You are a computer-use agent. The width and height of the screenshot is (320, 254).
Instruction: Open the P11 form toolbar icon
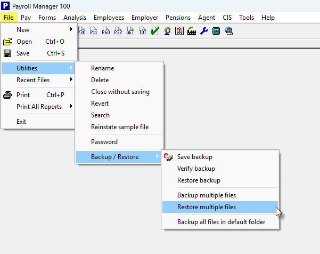pos(94,31)
